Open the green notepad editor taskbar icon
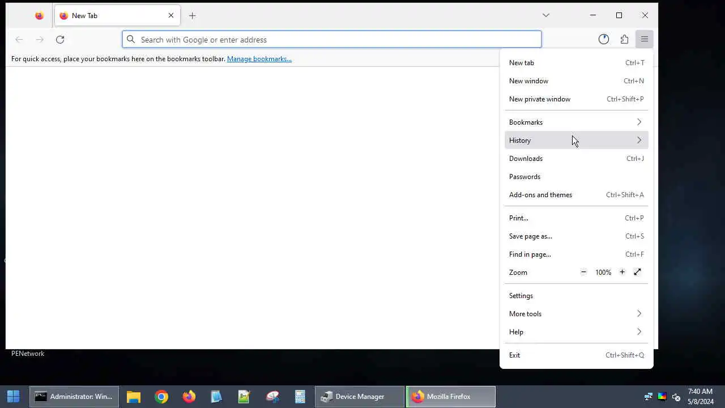The height and width of the screenshot is (408, 725). (x=245, y=397)
